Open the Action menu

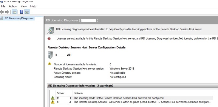click(x=13, y=6)
